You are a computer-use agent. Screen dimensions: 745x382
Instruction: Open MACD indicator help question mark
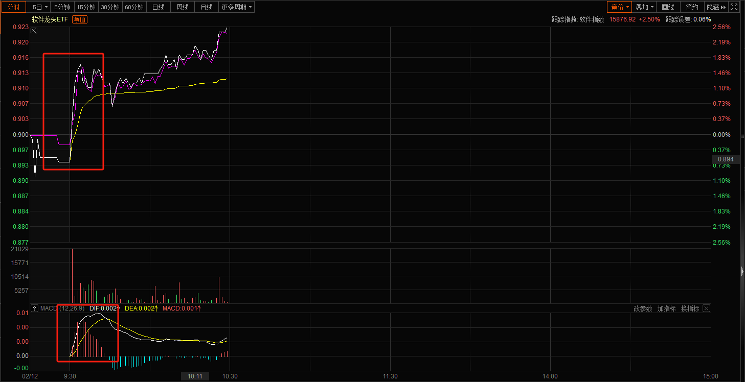pos(35,308)
